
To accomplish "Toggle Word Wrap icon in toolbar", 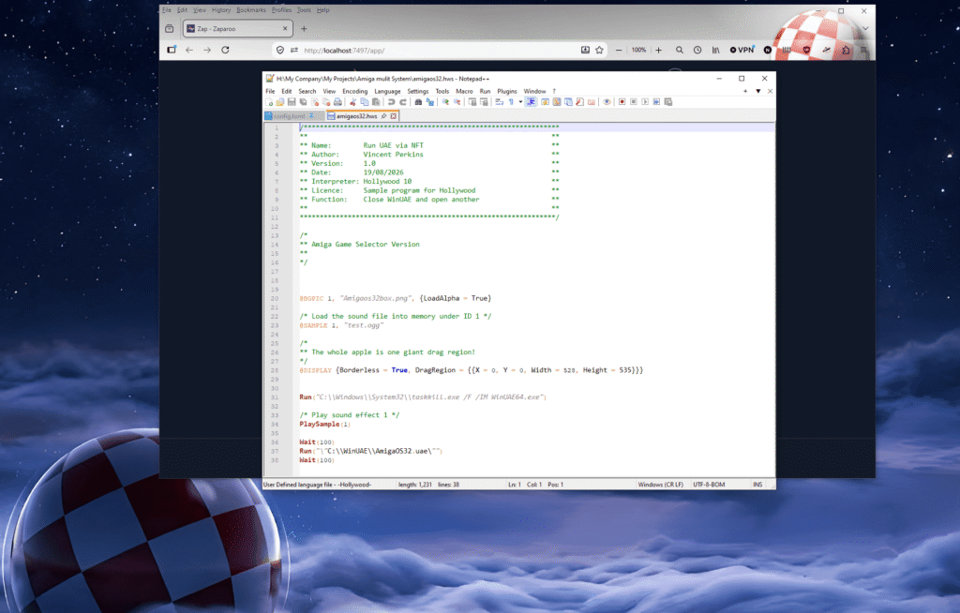I will click(x=499, y=101).
